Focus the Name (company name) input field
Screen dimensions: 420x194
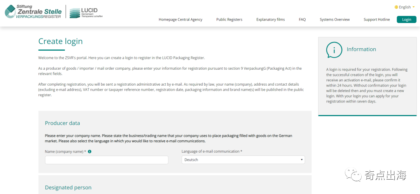(107, 160)
